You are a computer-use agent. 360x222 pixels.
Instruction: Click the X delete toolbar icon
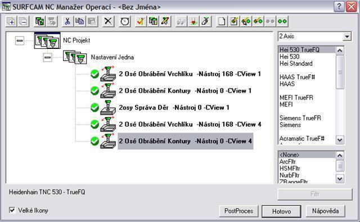tap(108, 21)
